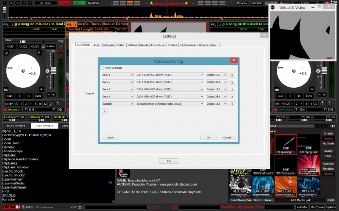The height and width of the screenshot is (211, 339).
Task: Switch to the Skins tab
Action: tap(96, 45)
